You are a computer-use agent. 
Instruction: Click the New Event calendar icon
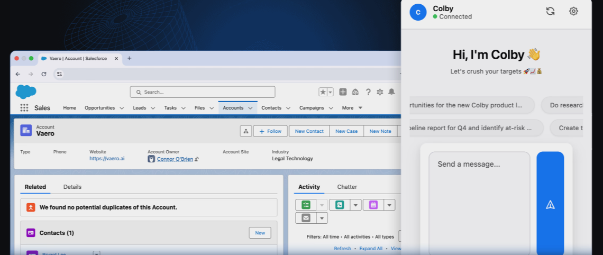[x=373, y=205]
